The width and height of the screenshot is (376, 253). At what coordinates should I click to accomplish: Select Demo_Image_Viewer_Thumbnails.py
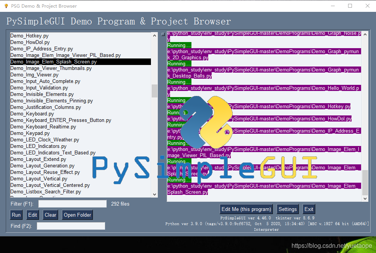click(81, 68)
